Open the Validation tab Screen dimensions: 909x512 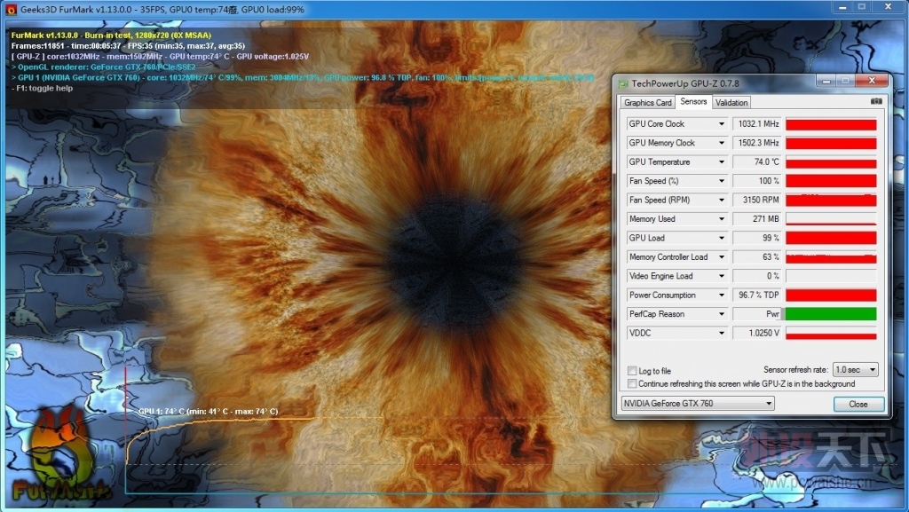point(731,103)
